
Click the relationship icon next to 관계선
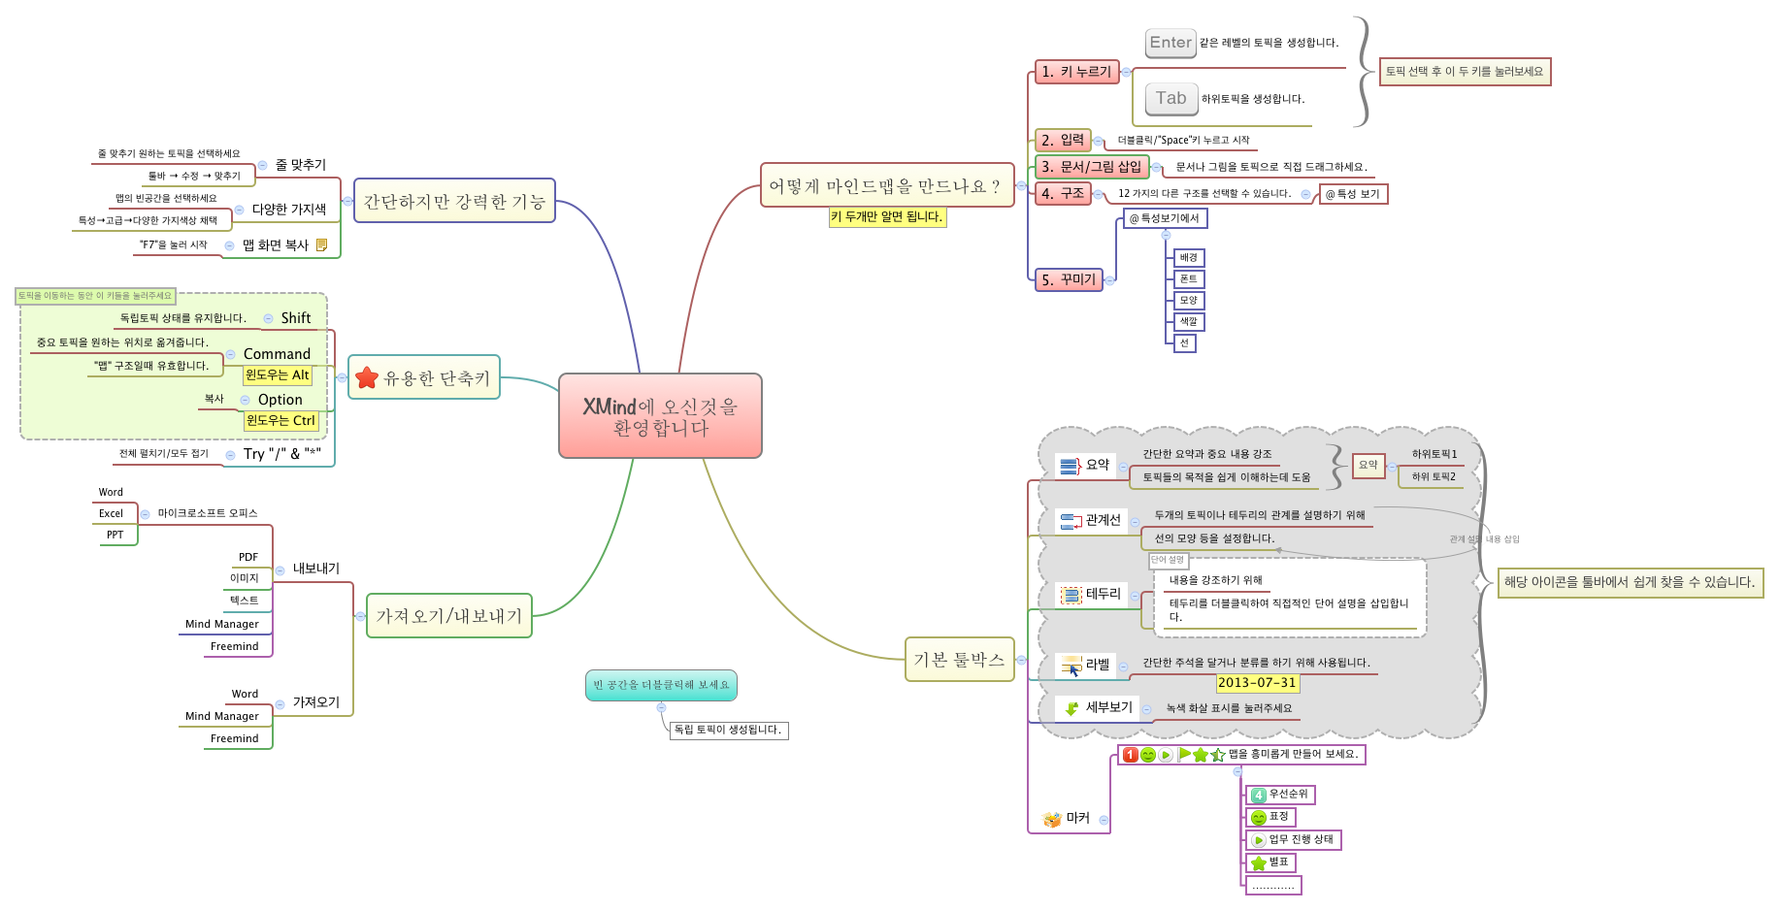1071,521
